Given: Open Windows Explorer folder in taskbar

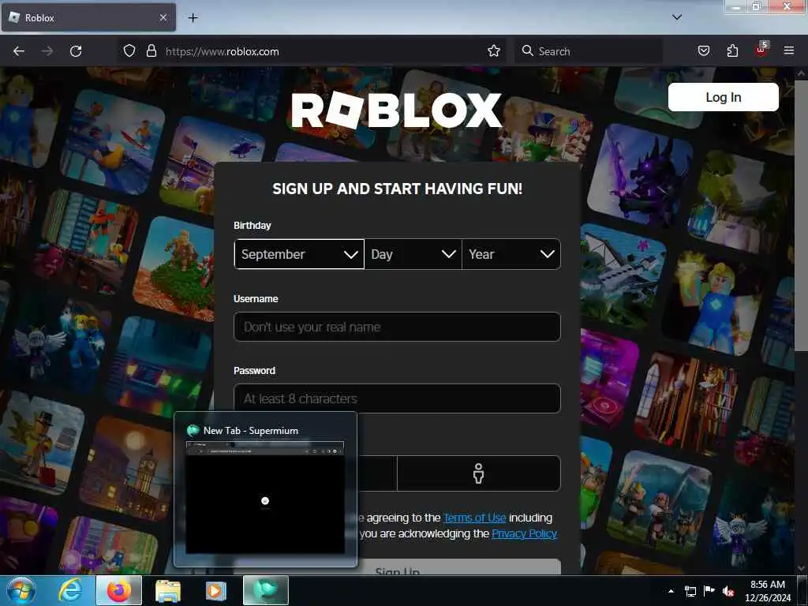Looking at the screenshot, I should click(168, 590).
